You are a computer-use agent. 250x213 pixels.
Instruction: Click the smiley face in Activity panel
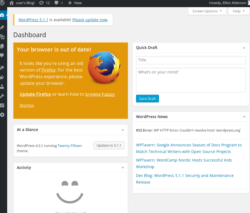[70, 192]
